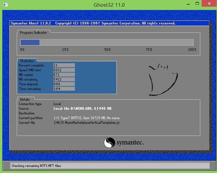The image size is (217, 173).
Task: Click the Checking remaining NTFS MFT files status
Action: tap(36, 166)
